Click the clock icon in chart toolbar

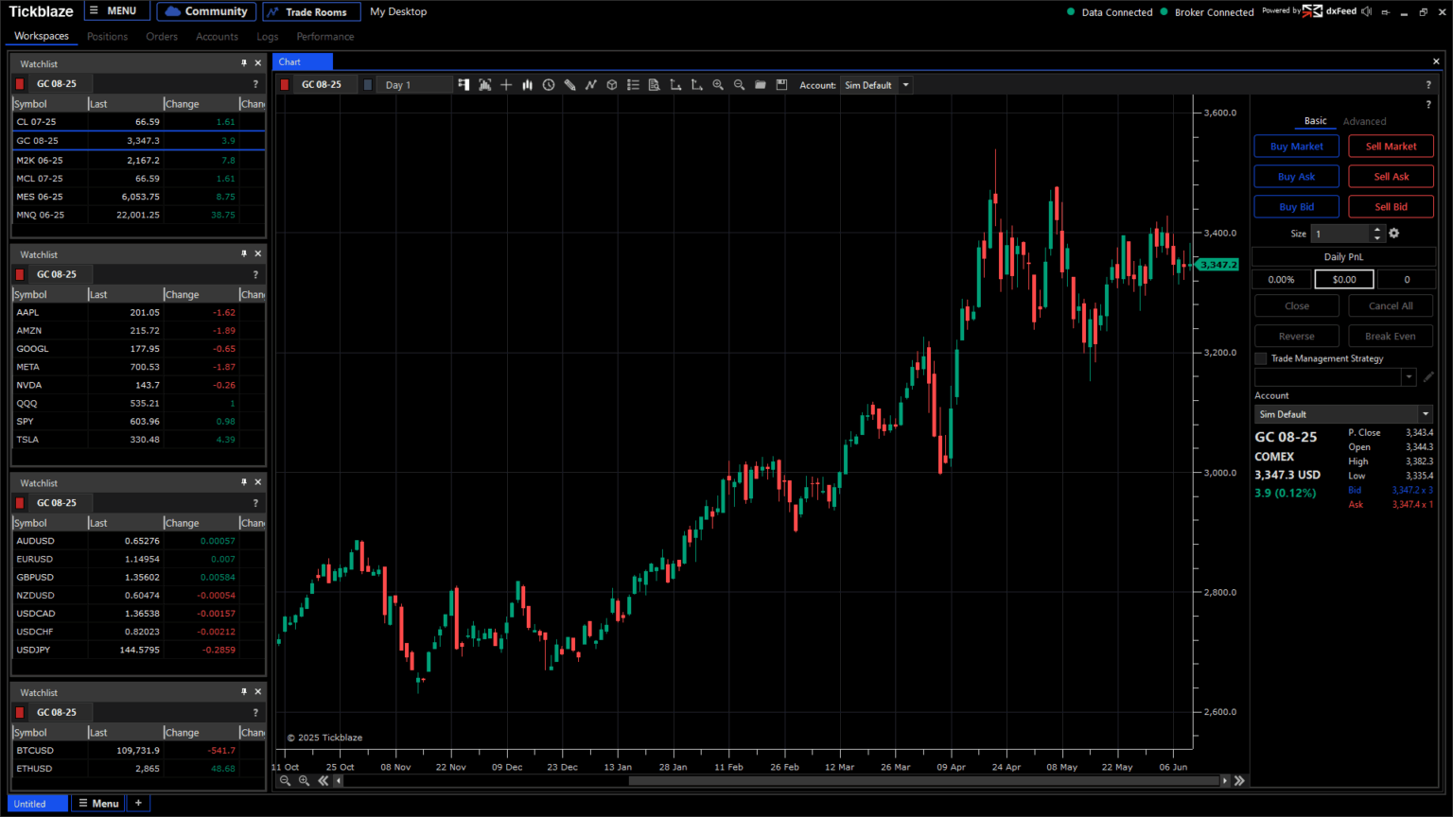pos(549,85)
